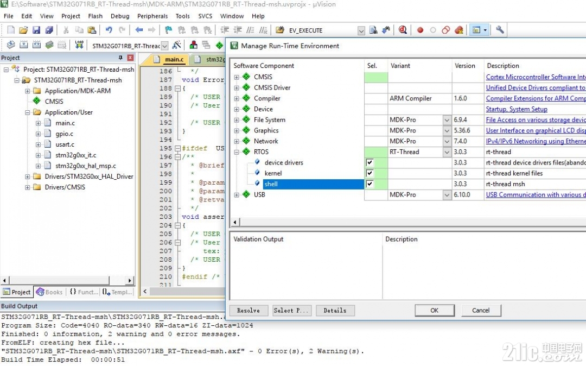Expand the Compiler component node

coord(237,99)
